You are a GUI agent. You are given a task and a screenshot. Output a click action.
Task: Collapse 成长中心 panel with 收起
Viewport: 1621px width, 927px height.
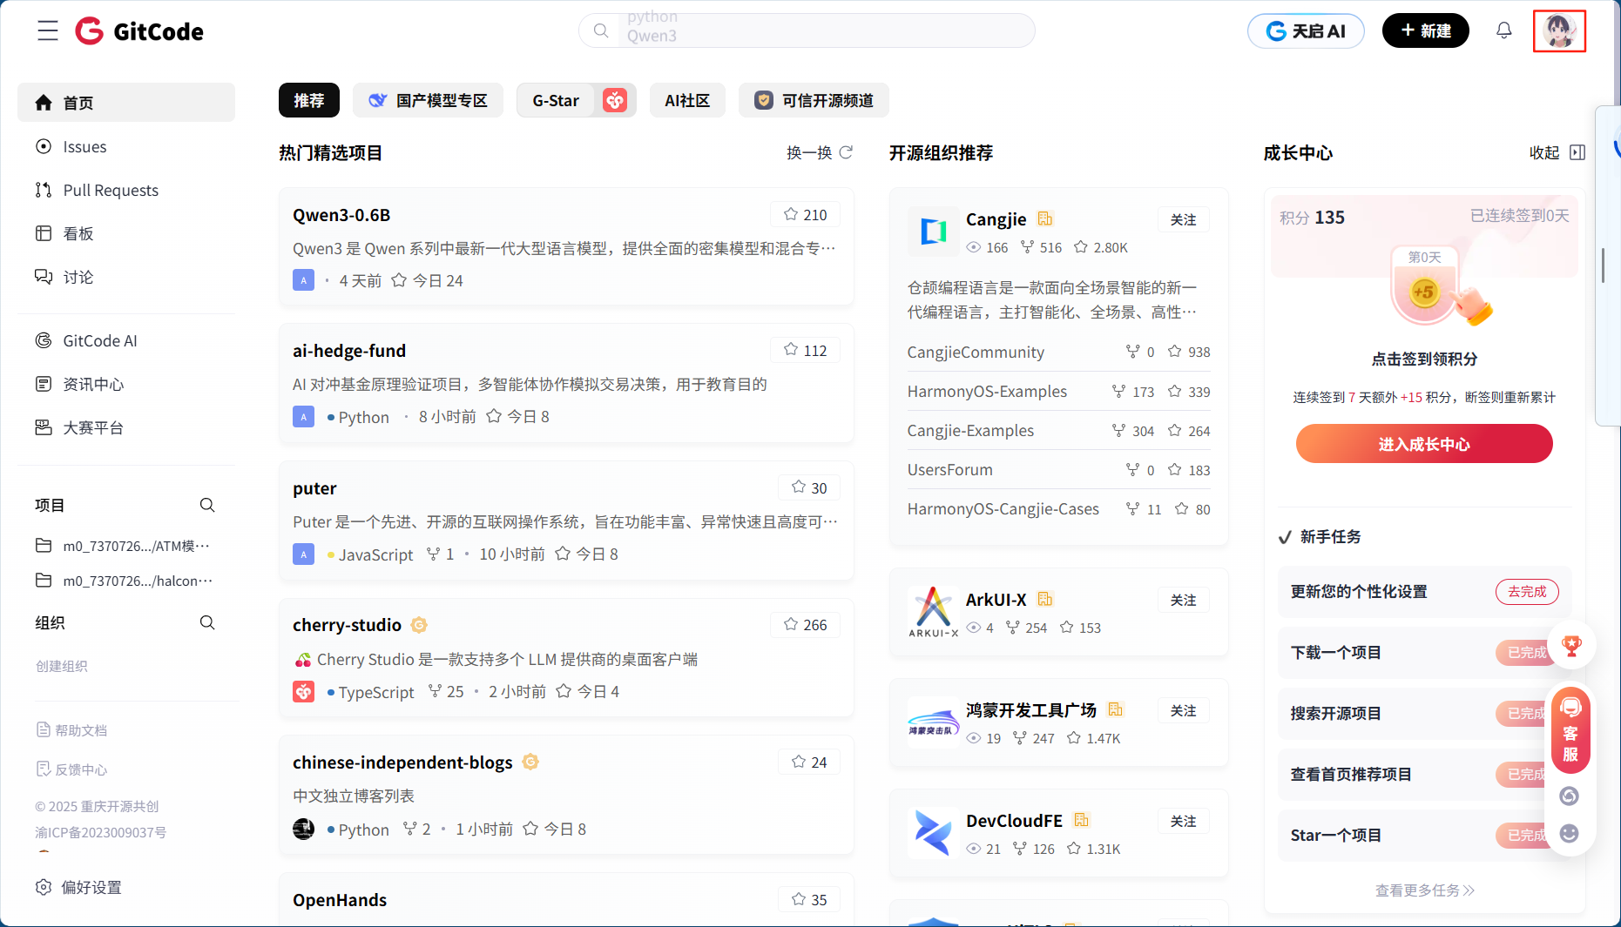[1557, 152]
